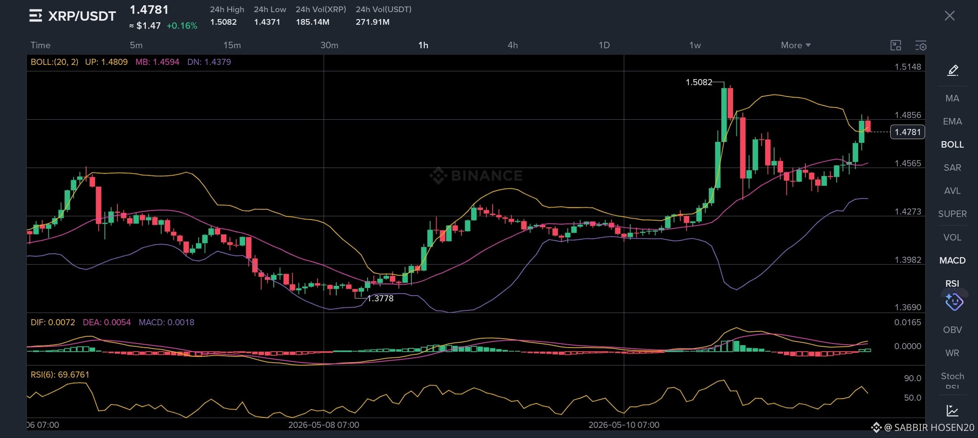The image size is (978, 438).
Task: Enable the OBV indicator
Action: point(952,330)
